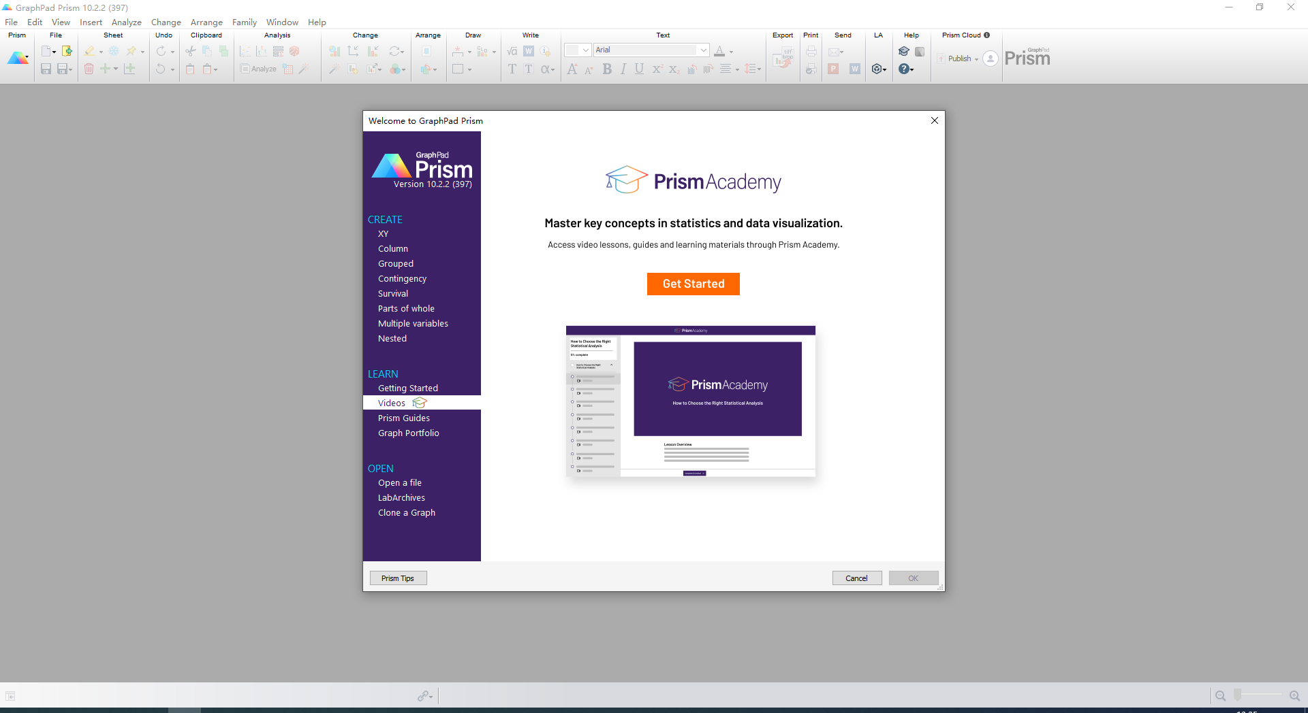
Task: Click the Prism Cloud info icon
Action: (x=986, y=35)
